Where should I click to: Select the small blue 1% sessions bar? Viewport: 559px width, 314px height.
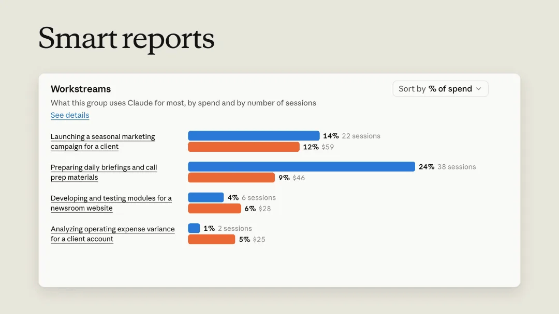coord(194,228)
